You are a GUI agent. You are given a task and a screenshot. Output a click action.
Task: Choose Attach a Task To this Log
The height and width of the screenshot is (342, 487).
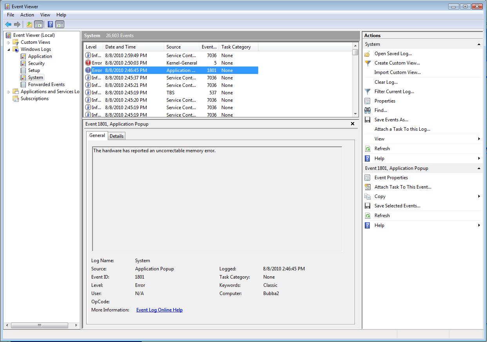click(402, 129)
